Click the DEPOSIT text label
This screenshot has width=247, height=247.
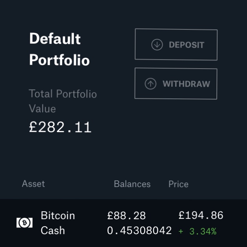click(187, 45)
